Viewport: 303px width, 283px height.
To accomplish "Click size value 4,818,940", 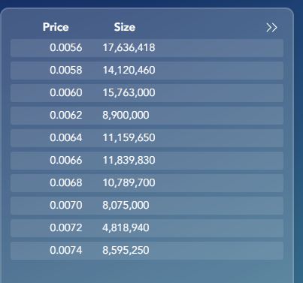I will coord(126,228).
